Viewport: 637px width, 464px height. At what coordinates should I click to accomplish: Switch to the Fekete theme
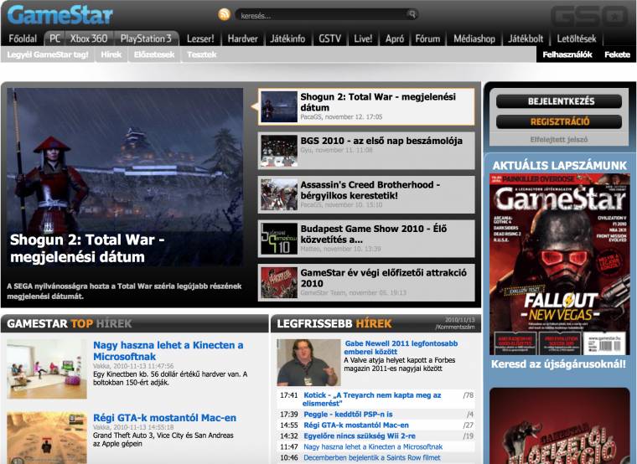click(617, 54)
